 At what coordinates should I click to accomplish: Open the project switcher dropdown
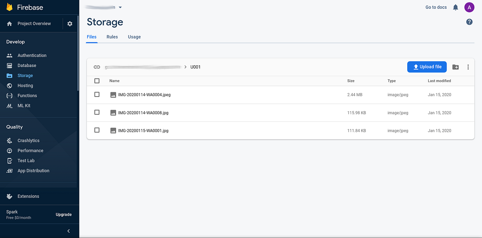tap(120, 7)
